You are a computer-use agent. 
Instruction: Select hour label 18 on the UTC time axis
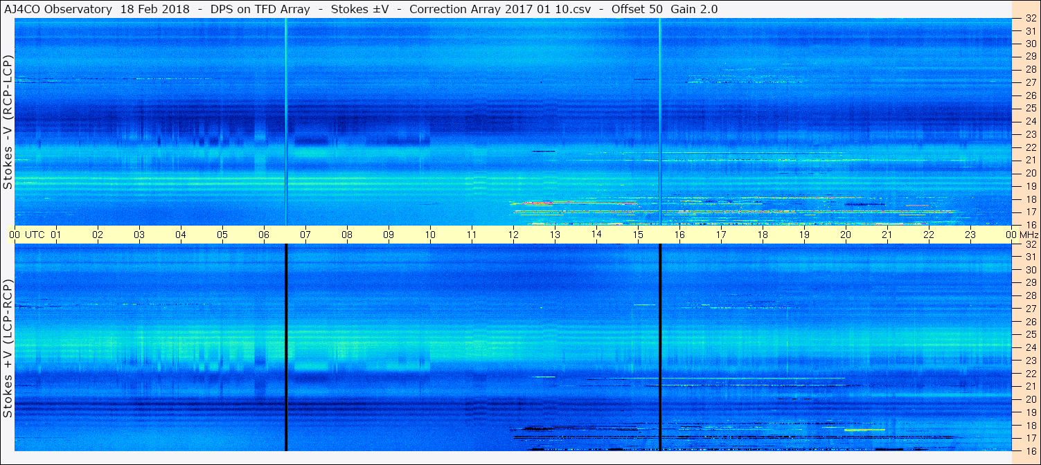tap(763, 235)
